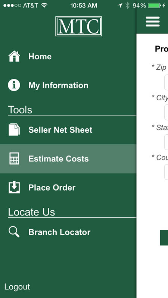
Task: Open Branch Locator
Action: coord(68,232)
